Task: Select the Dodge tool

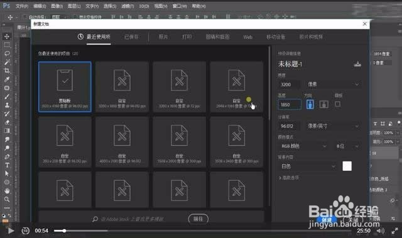Action: tap(7, 148)
